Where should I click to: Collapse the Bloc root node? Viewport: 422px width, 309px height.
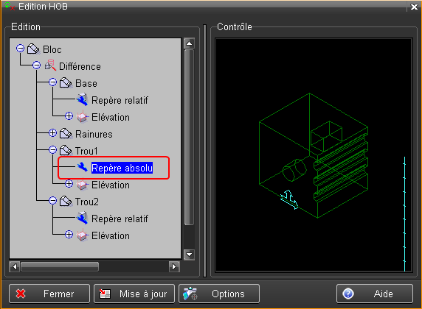coord(20,49)
